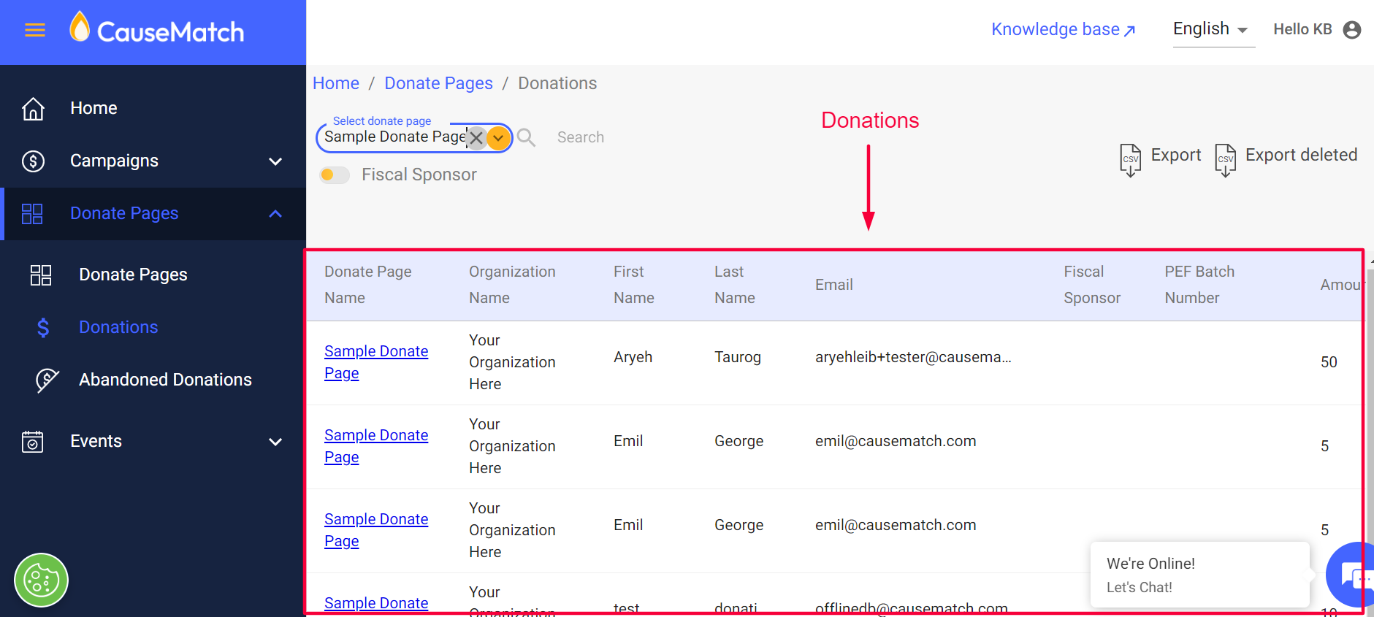Click the Campaigns dollar circle icon
Screen dimensions: 1374x617
(x=33, y=161)
